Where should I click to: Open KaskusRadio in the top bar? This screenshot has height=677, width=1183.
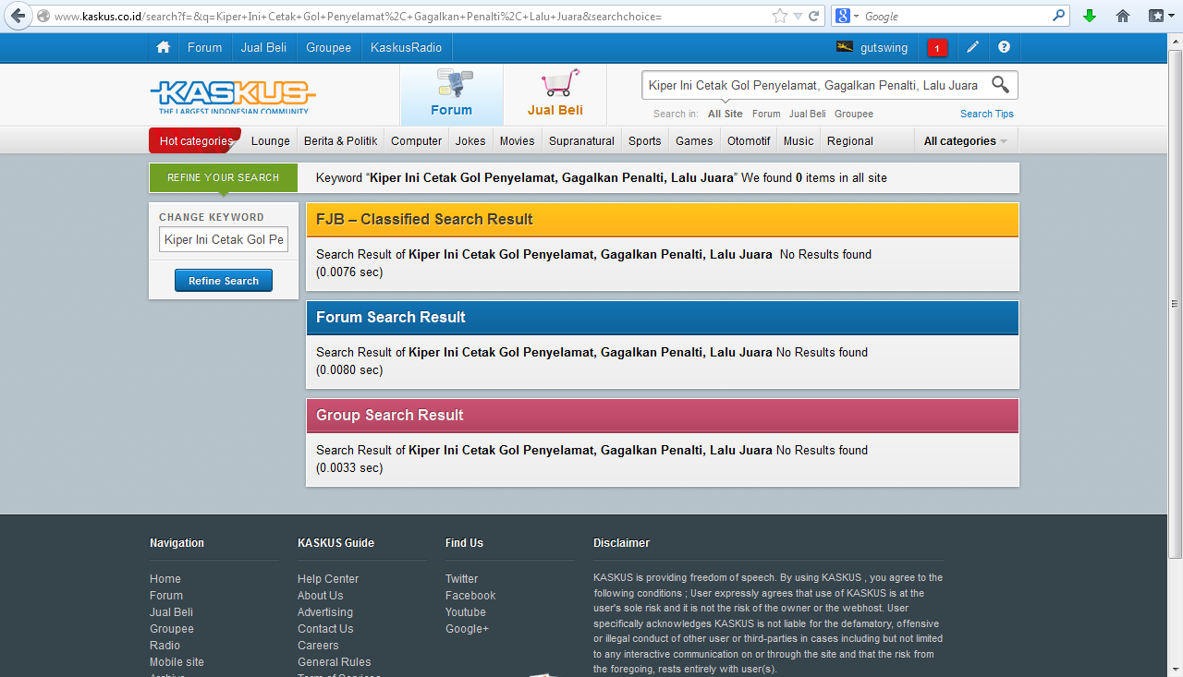(406, 47)
